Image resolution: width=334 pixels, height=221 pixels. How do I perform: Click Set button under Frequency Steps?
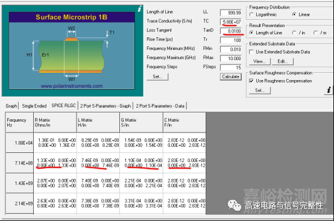[x=157, y=76]
